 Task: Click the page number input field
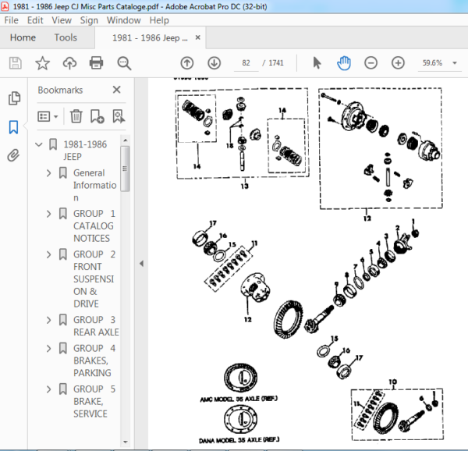(x=246, y=63)
